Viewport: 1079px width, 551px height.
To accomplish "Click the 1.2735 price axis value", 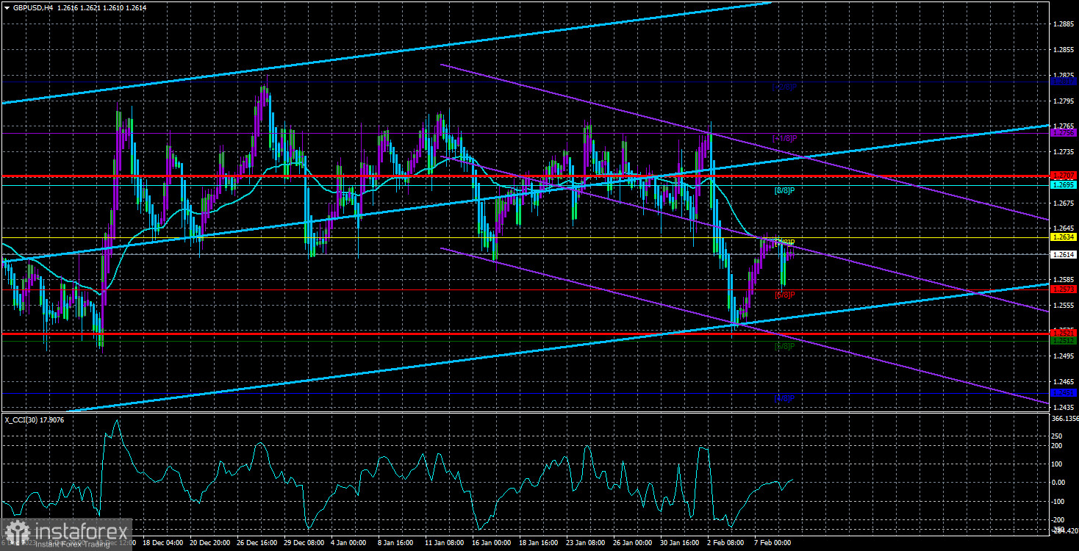I will (1064, 152).
